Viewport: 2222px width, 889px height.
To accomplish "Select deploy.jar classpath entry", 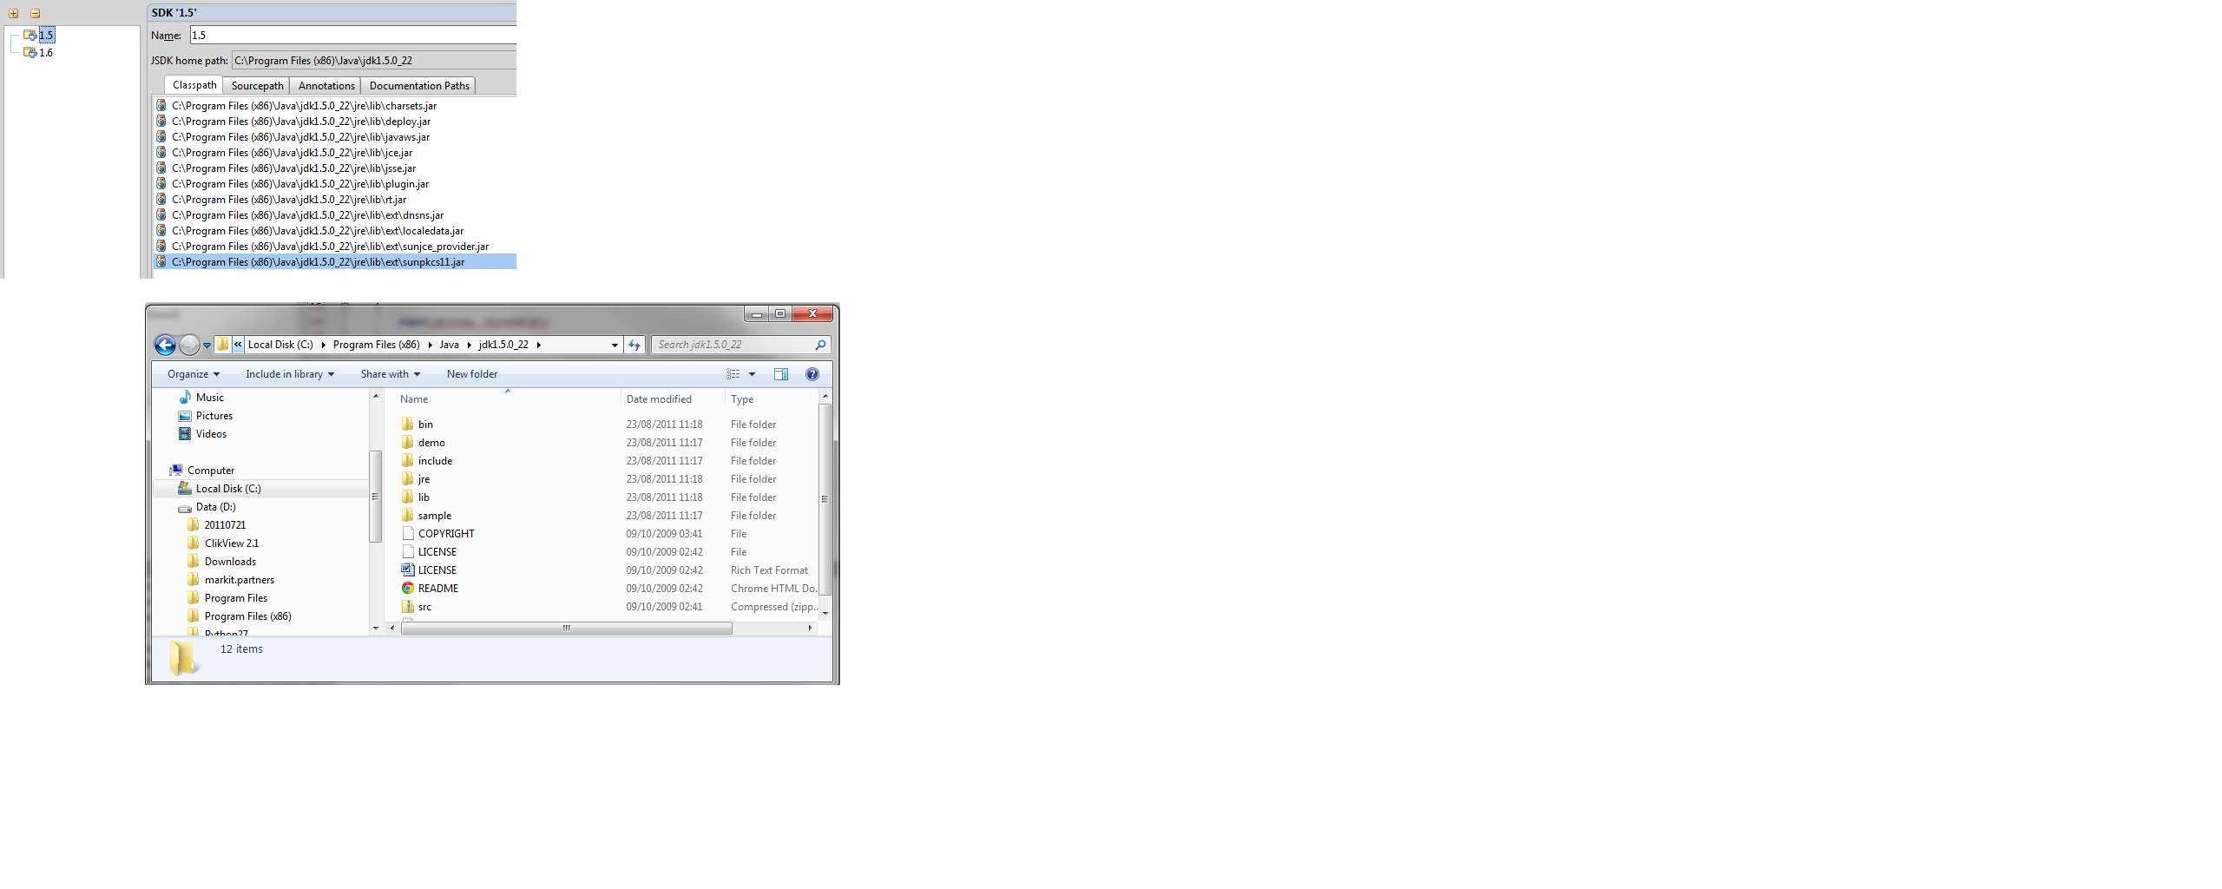I will pyautogui.click(x=334, y=121).
